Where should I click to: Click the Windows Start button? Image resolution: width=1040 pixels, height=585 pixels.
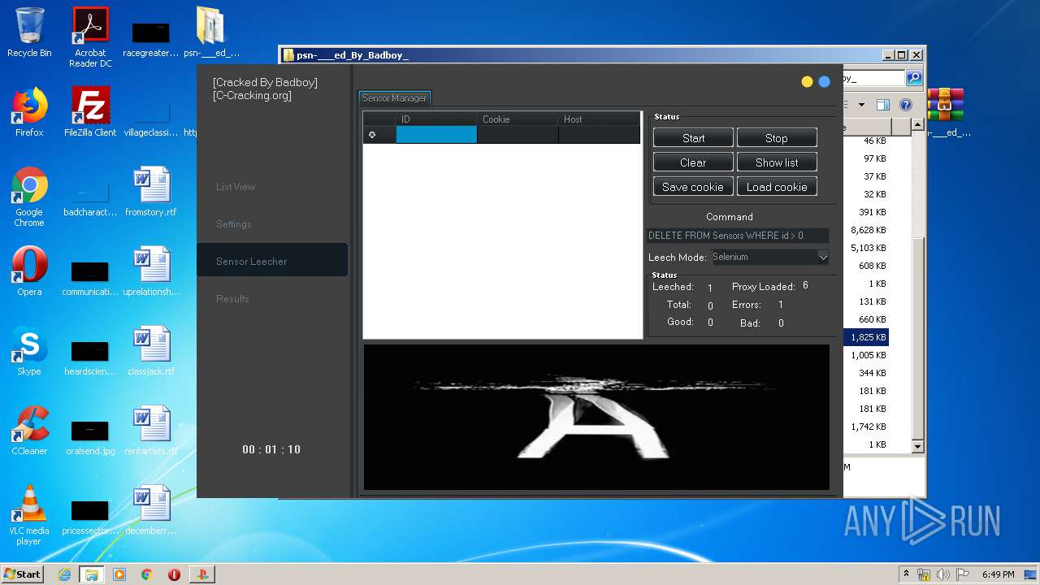[23, 574]
